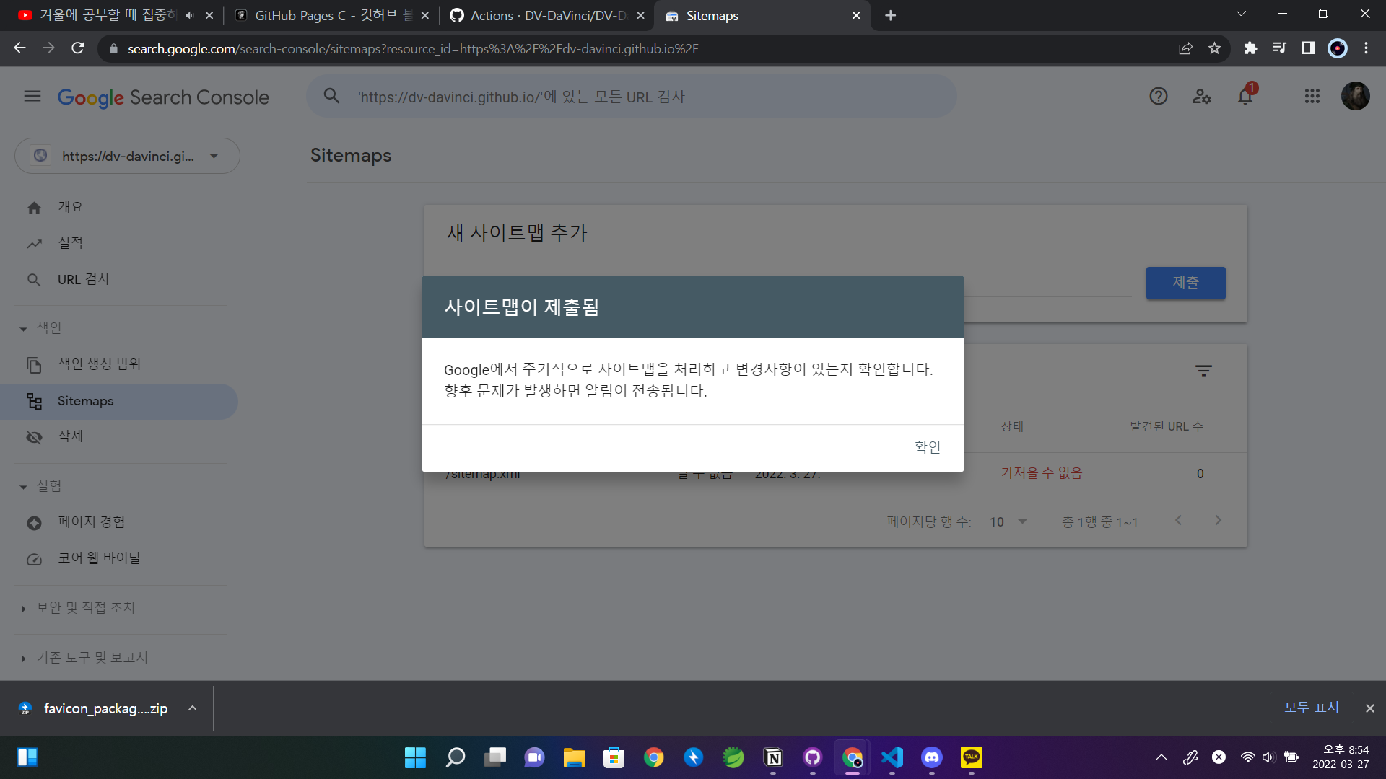Open the browser extensions puzzle icon
The height and width of the screenshot is (779, 1386).
(1250, 48)
